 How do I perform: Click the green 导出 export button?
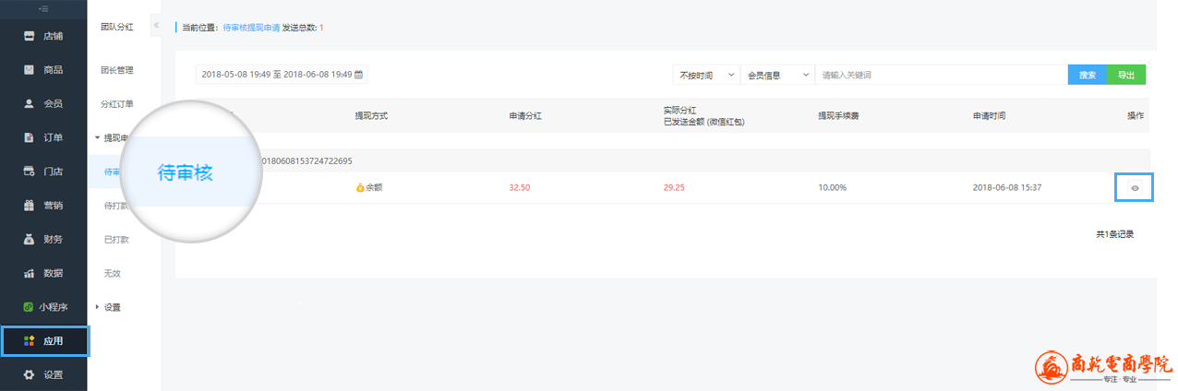coord(1126,75)
